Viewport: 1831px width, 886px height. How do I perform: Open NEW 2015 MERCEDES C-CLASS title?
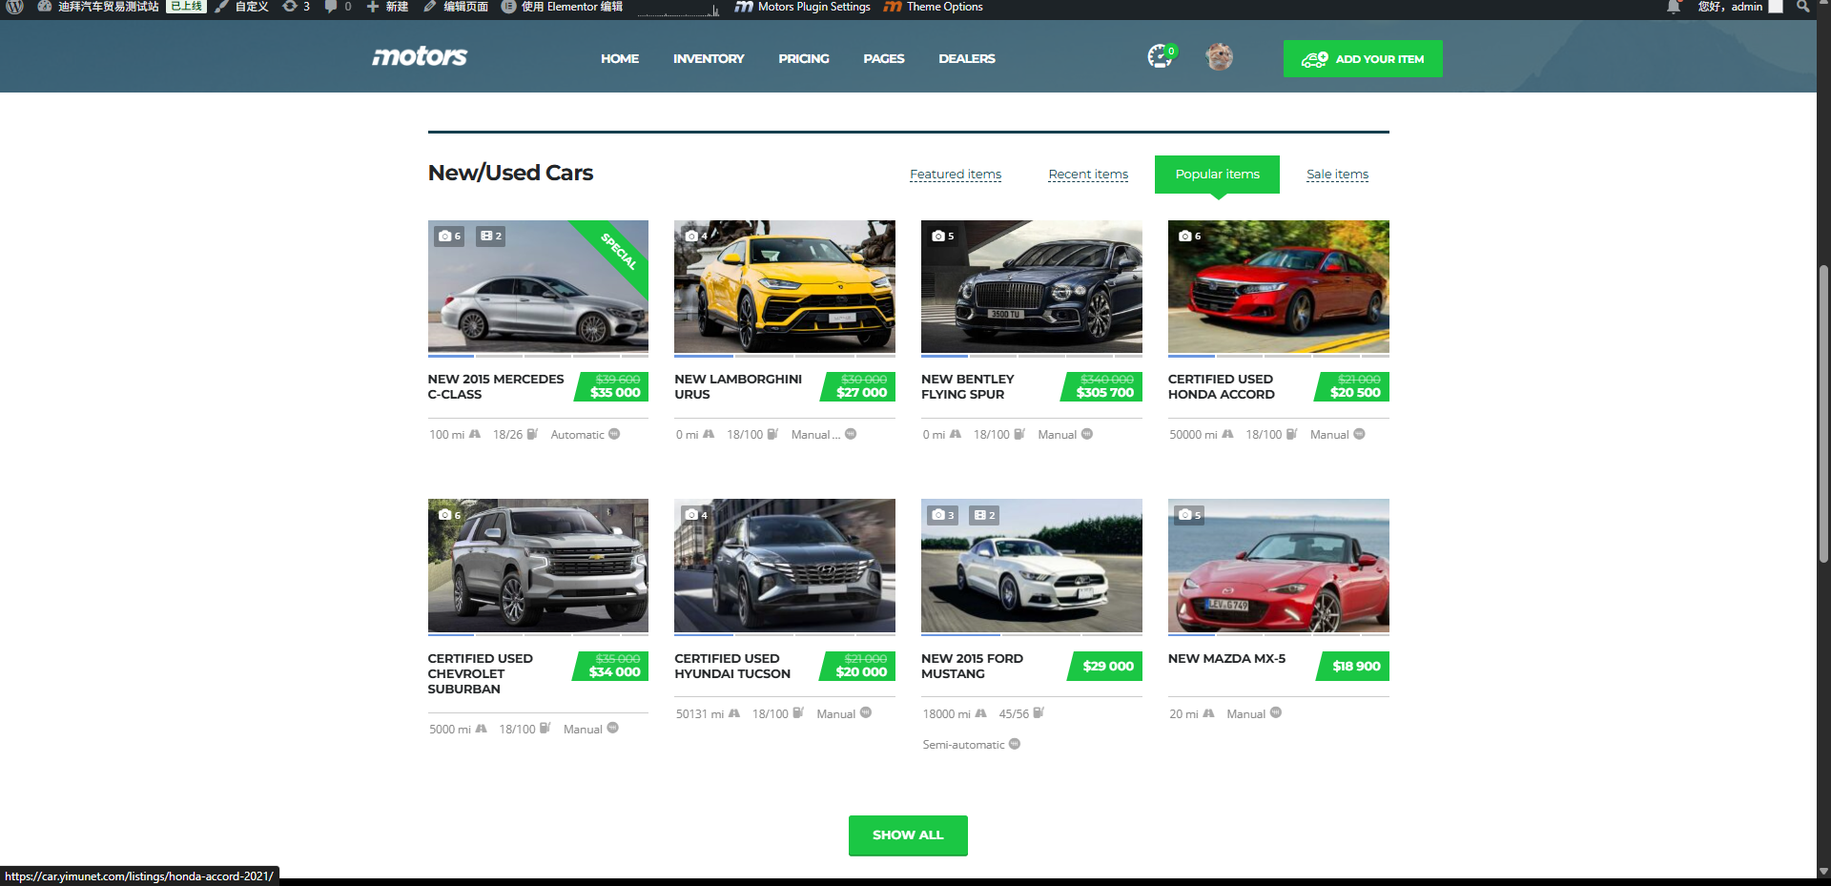[x=496, y=386]
